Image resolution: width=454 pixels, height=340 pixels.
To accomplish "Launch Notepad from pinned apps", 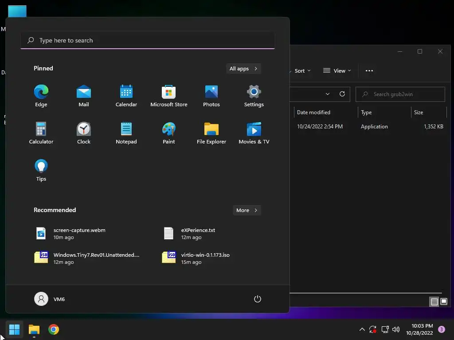I will (x=126, y=133).
